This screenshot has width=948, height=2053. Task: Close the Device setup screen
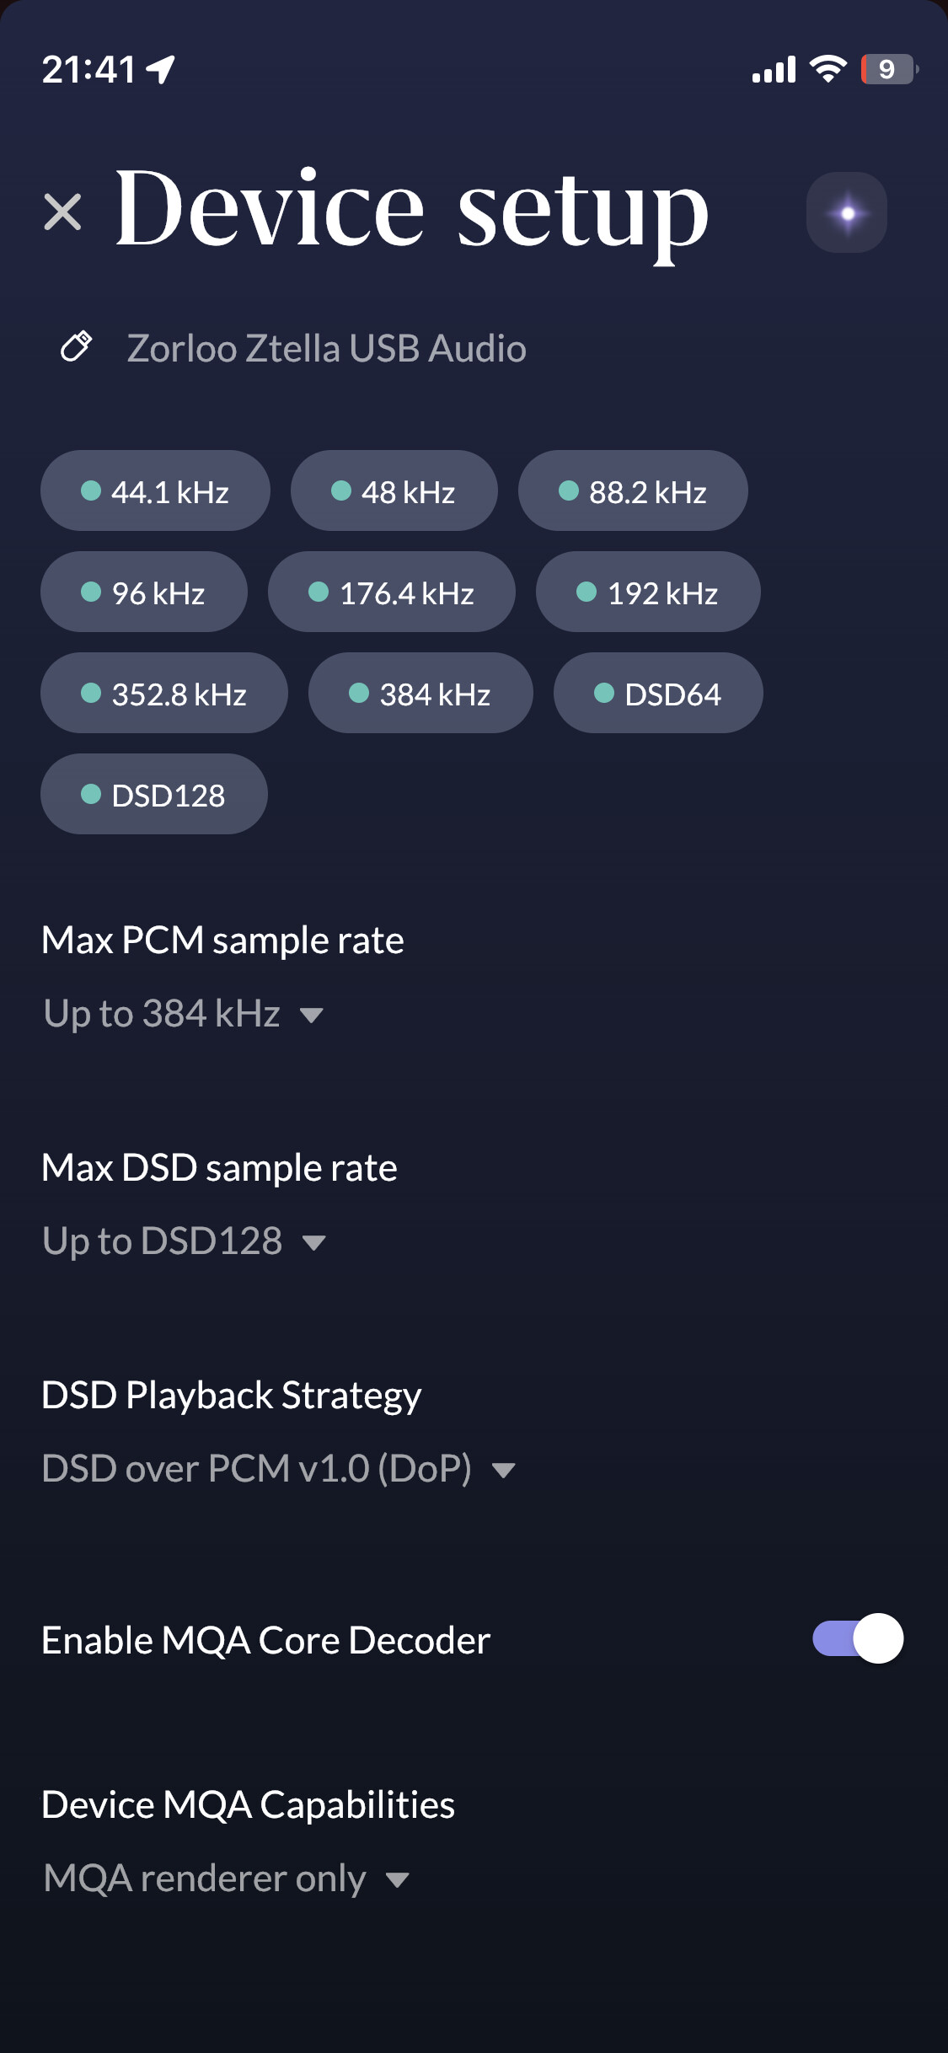point(62,212)
